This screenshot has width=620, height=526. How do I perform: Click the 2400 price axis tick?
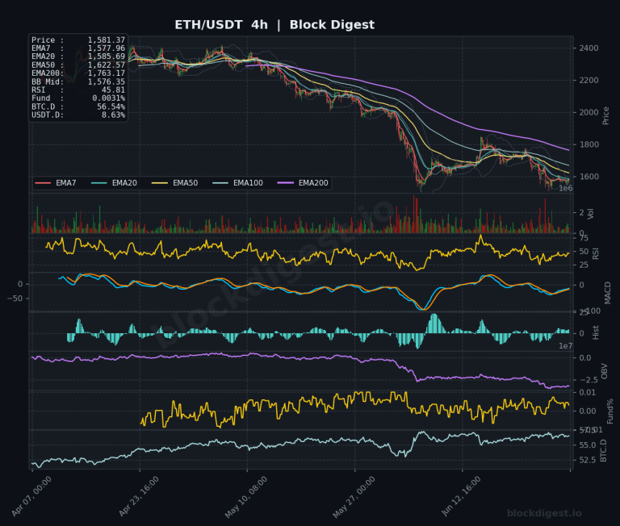[589, 48]
